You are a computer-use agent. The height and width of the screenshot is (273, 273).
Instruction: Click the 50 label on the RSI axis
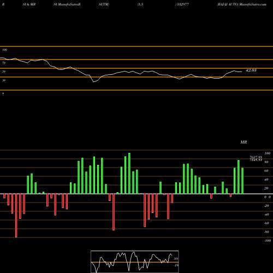tap(4, 72)
